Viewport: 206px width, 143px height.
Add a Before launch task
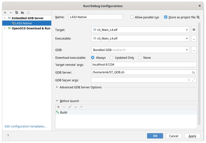pyautogui.click(x=58, y=107)
